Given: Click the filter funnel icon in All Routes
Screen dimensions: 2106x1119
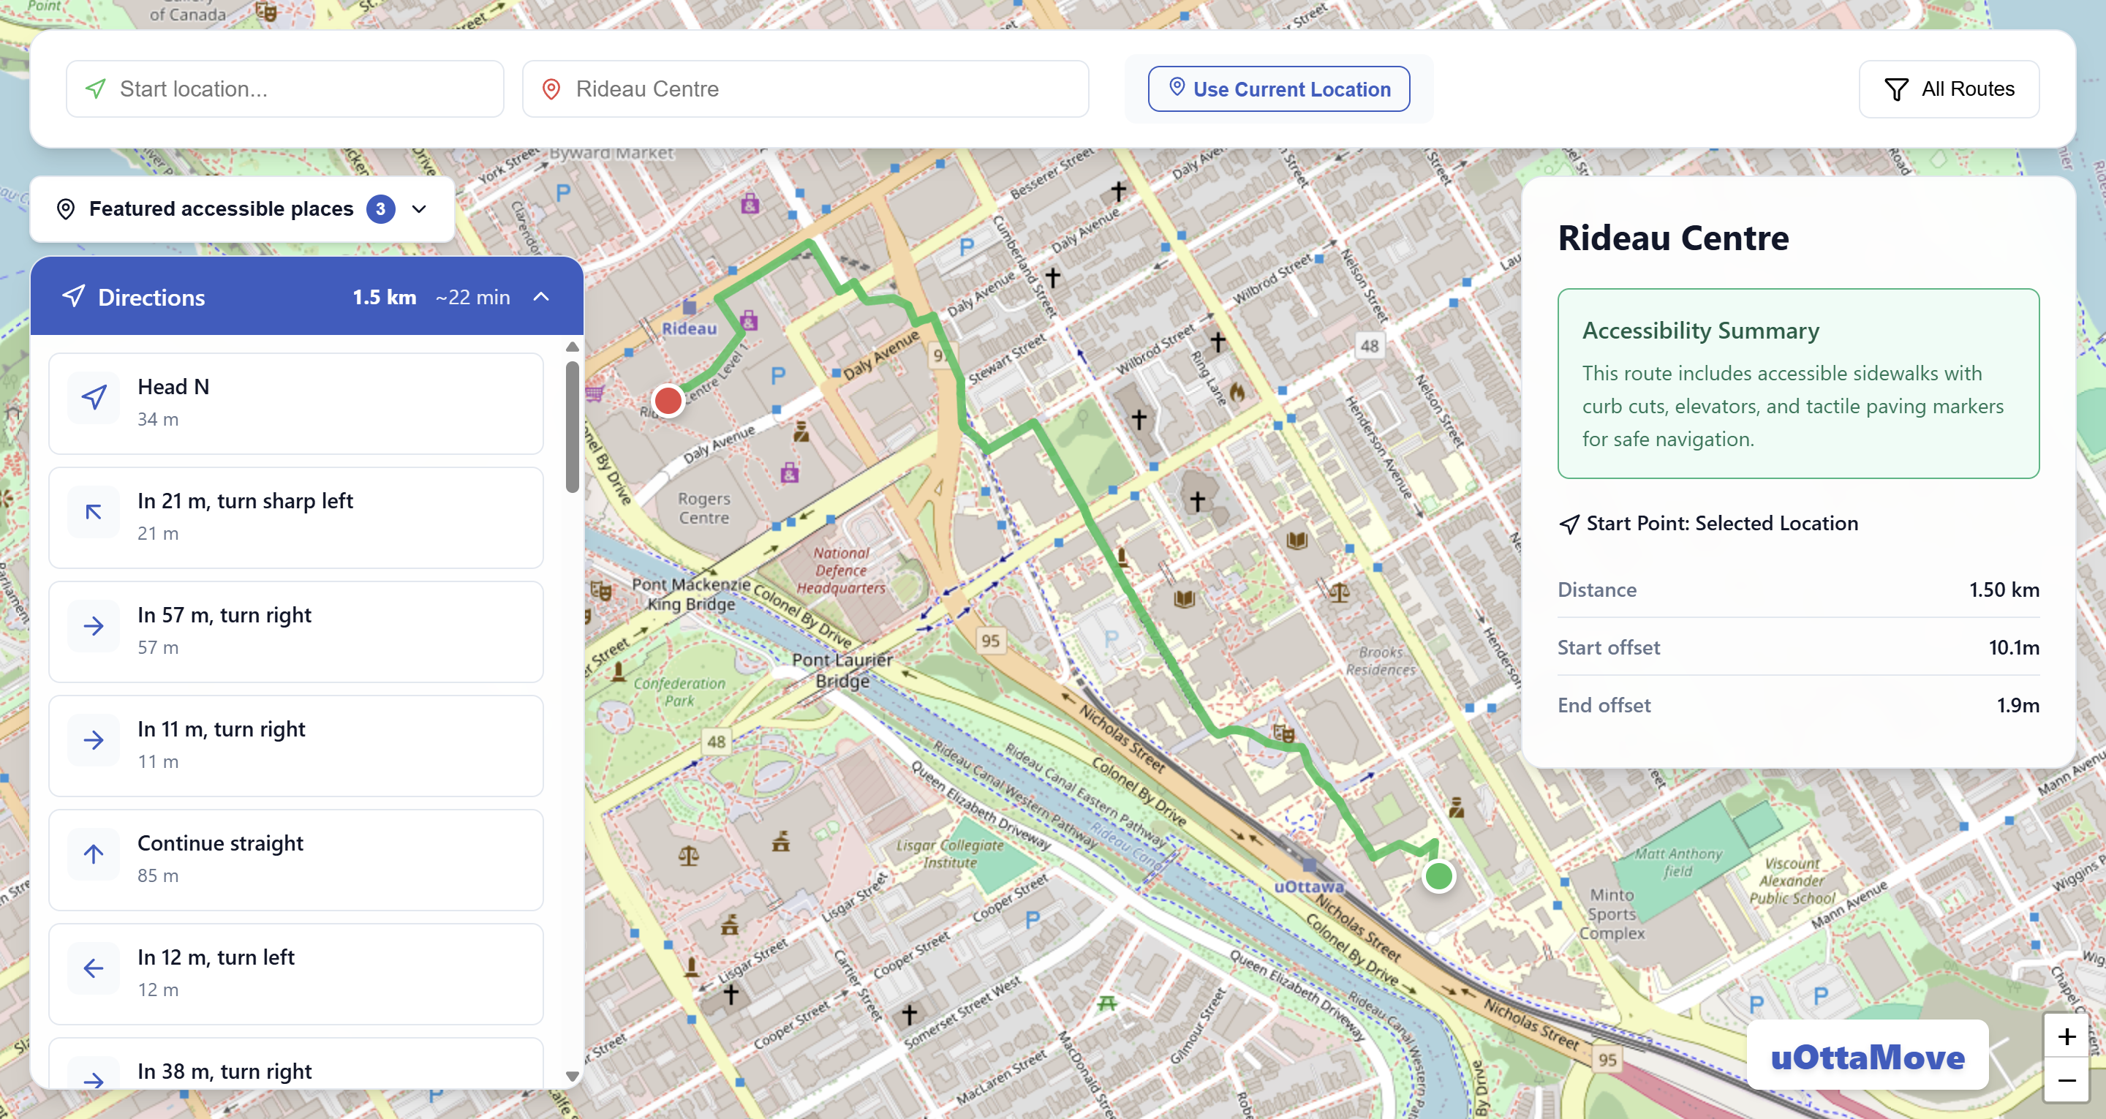Looking at the screenshot, I should [1896, 89].
